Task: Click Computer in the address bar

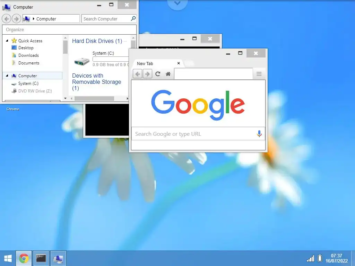Action: (x=46, y=19)
